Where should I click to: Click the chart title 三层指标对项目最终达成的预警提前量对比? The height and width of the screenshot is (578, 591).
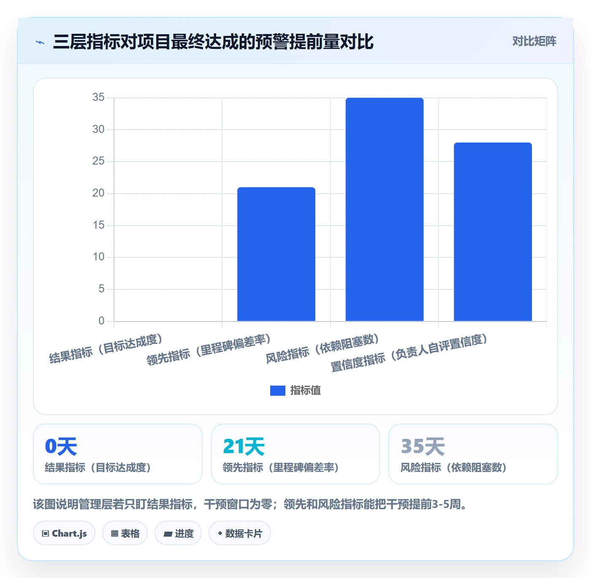213,42
